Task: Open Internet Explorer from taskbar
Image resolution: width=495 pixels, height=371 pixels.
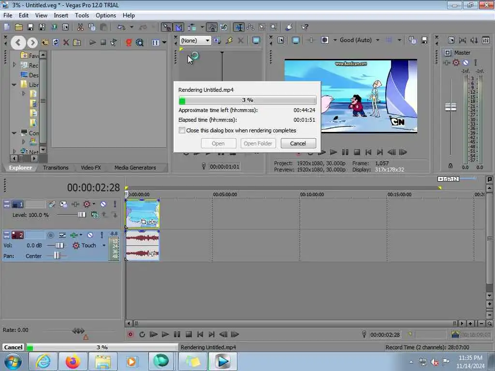Action: tap(43, 361)
